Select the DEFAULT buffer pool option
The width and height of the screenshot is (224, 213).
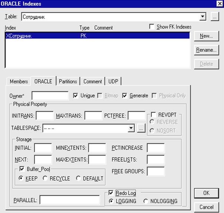click(x=78, y=178)
